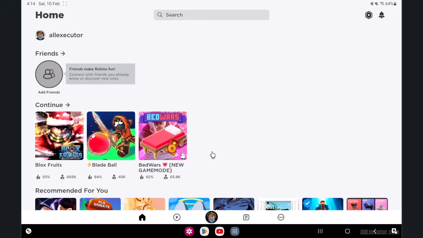Play Blox Fruits from Continue
The height and width of the screenshot is (238, 423).
pyautogui.click(x=59, y=136)
